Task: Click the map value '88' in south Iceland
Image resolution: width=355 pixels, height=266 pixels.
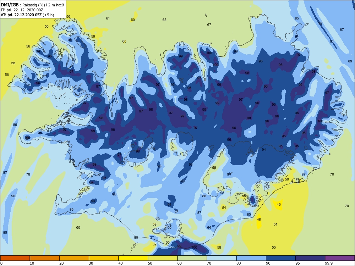Action: (204, 196)
